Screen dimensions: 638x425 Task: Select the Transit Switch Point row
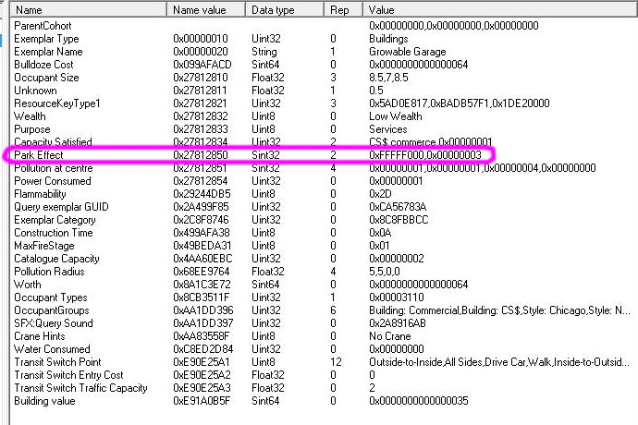click(x=324, y=362)
